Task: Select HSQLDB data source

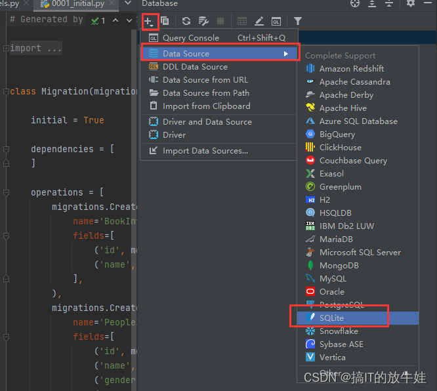Action: coord(358,213)
